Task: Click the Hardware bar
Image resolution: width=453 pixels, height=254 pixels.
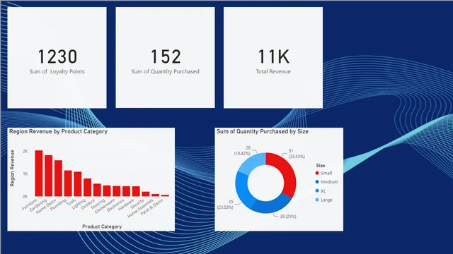Action: [136, 191]
